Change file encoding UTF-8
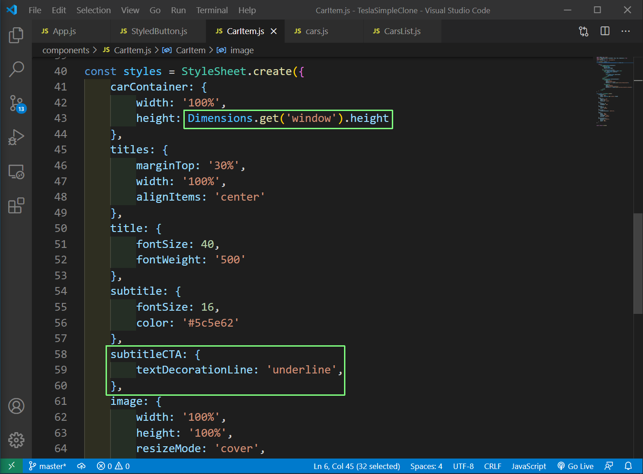 (x=463, y=466)
